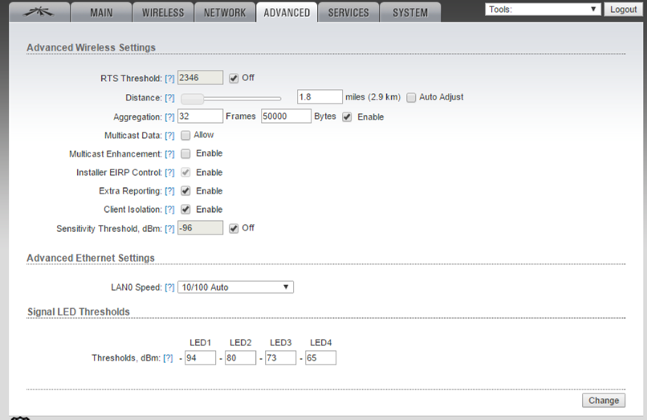Open the SYSTEM tab
Screen dimensions: 647x420
410,12
